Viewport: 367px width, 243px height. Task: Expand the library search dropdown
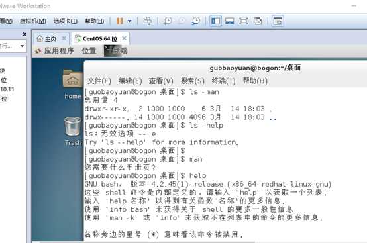point(23,46)
